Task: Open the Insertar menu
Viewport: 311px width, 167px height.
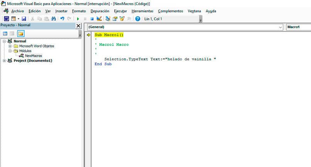Action: [61, 11]
